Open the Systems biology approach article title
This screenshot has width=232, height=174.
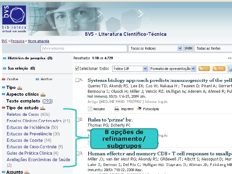(160, 80)
